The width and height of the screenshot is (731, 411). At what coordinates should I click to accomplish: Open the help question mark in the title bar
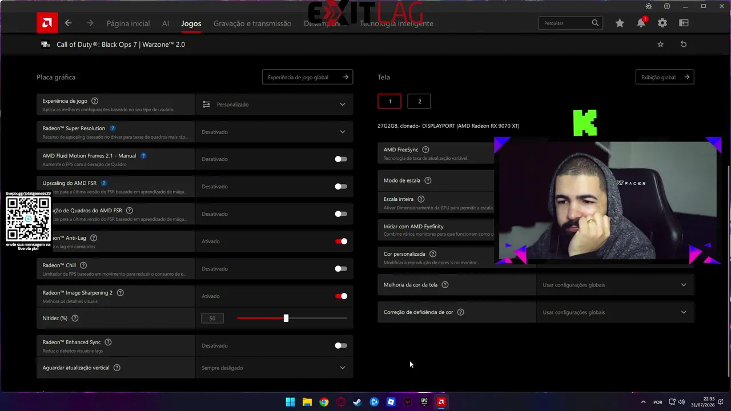pos(667,6)
